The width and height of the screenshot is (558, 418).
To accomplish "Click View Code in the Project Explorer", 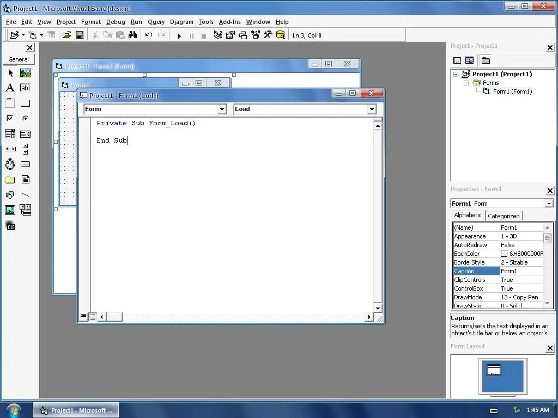I will 457,60.
